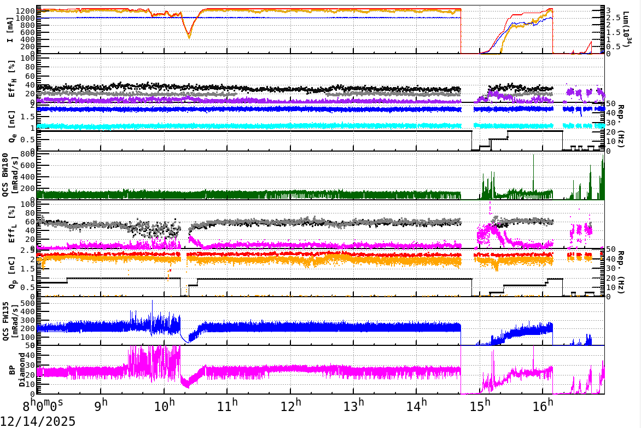Click the 14h time axis label
This screenshot has width=641, height=428.
coord(417,406)
